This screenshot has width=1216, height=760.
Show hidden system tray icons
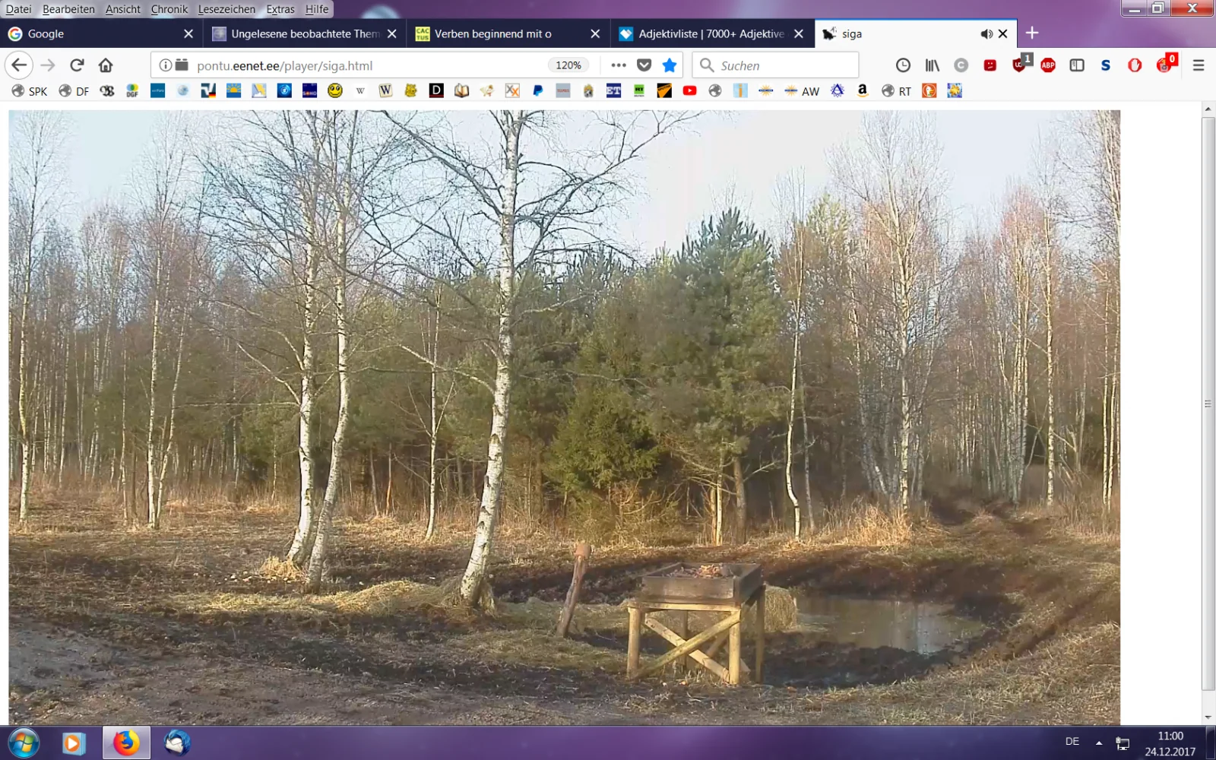coord(1098,743)
